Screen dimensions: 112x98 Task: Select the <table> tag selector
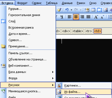coord(78,31)
